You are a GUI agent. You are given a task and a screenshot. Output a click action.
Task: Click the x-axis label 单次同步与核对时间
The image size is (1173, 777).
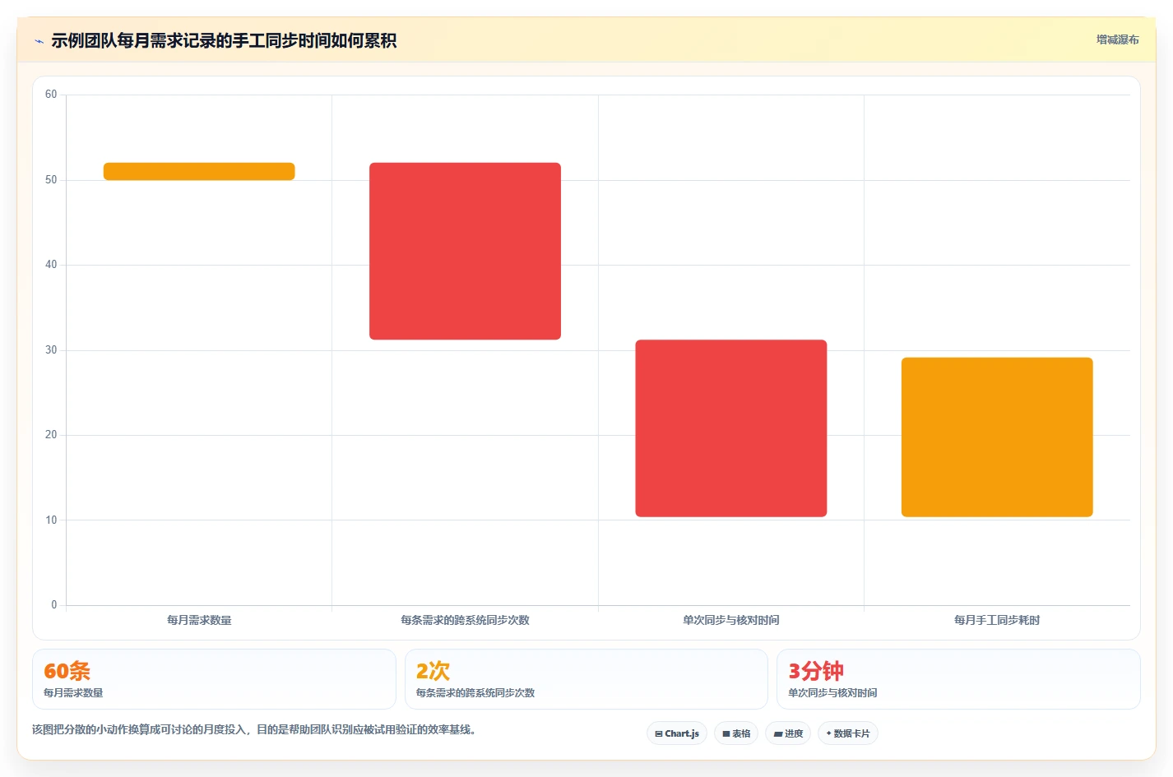coord(731,620)
